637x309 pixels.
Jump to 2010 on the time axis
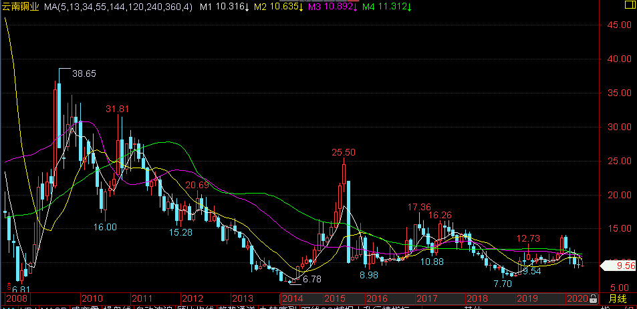[x=92, y=299]
